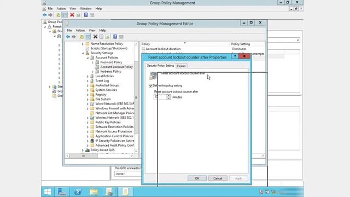350x197 pixels.
Task: Open File Explorer from the taskbar
Action: point(94,192)
